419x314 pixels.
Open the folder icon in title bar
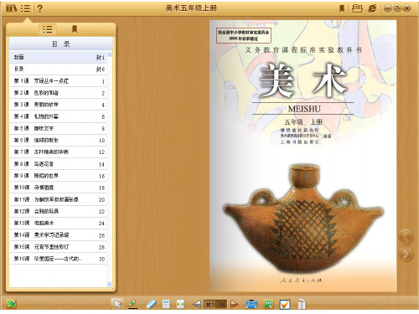pyautogui.click(x=357, y=8)
